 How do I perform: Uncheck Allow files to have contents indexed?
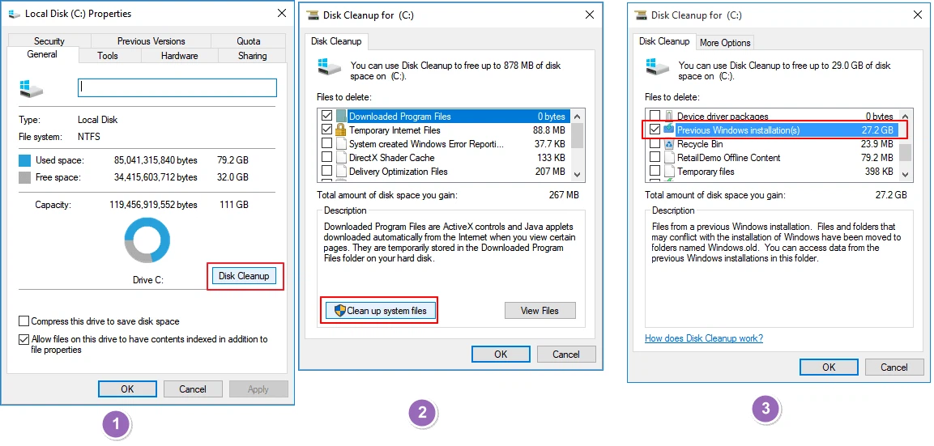click(x=23, y=340)
